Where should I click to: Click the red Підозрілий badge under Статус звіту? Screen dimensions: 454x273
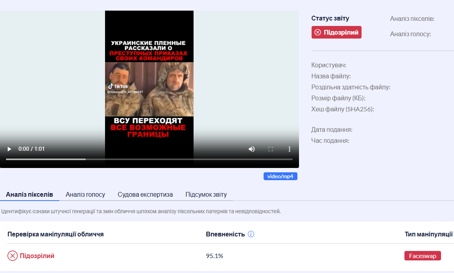point(336,32)
